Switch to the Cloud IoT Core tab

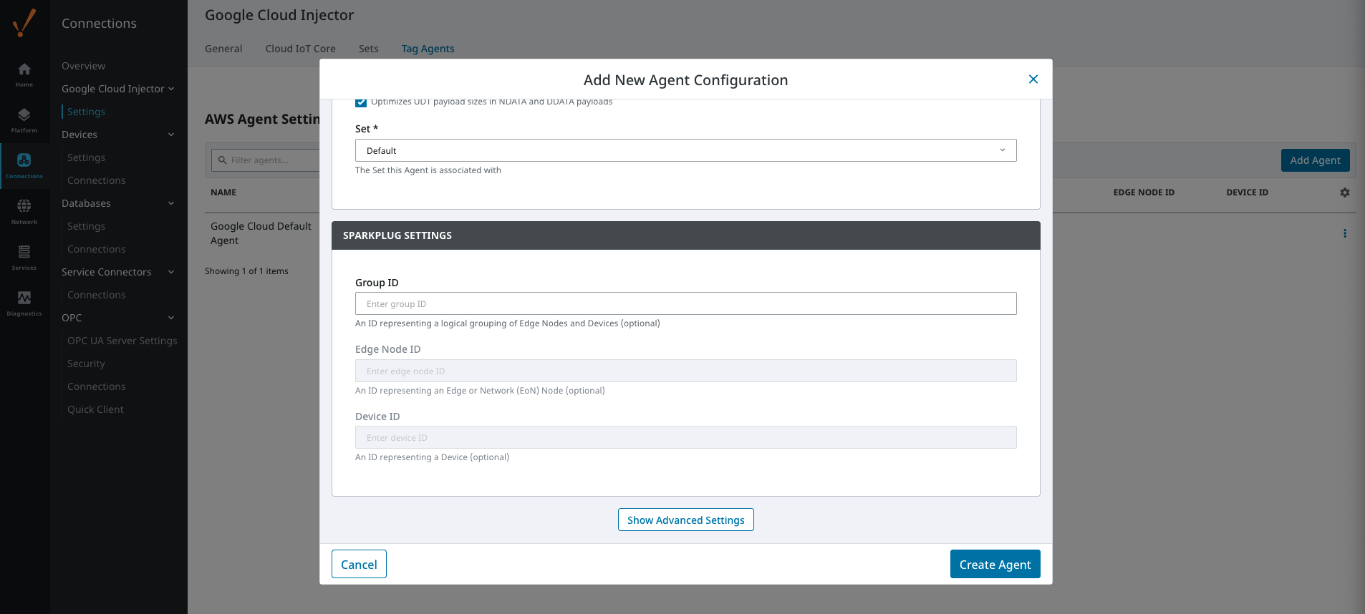(x=300, y=49)
